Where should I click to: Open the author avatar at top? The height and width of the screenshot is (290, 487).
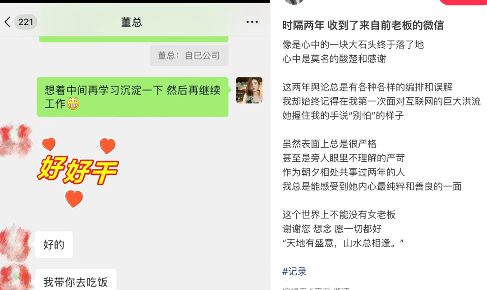[294, 2]
